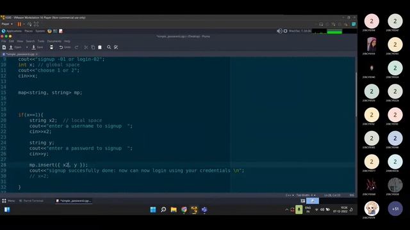410x230 pixels.
Task: Click the Open file toolbar button
Action: (x=15, y=47)
